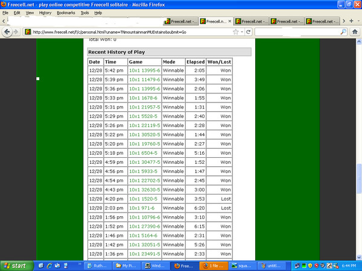
Task: Click the site favicon in the address bar
Action: 28,32
